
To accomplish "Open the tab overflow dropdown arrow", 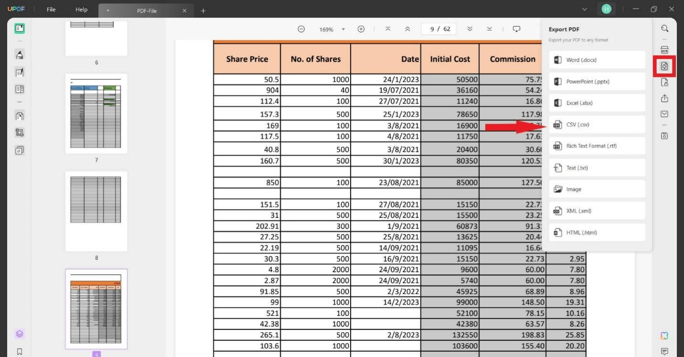I will tap(108, 10).
